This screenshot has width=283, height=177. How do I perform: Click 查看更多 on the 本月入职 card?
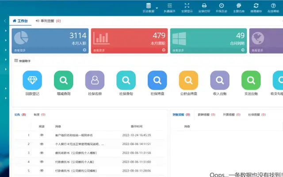point(20,50)
